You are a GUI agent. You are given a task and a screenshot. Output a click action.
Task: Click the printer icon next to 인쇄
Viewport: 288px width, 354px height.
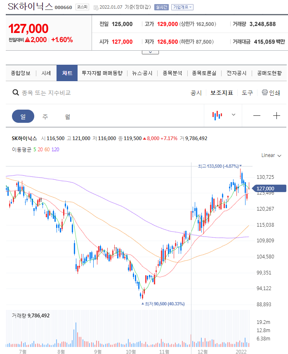(x=265, y=92)
